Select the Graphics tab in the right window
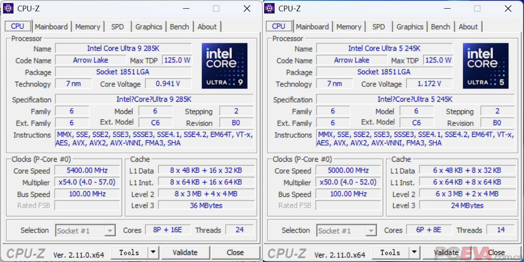The height and width of the screenshot is (262, 524). pyautogui.click(x=410, y=27)
